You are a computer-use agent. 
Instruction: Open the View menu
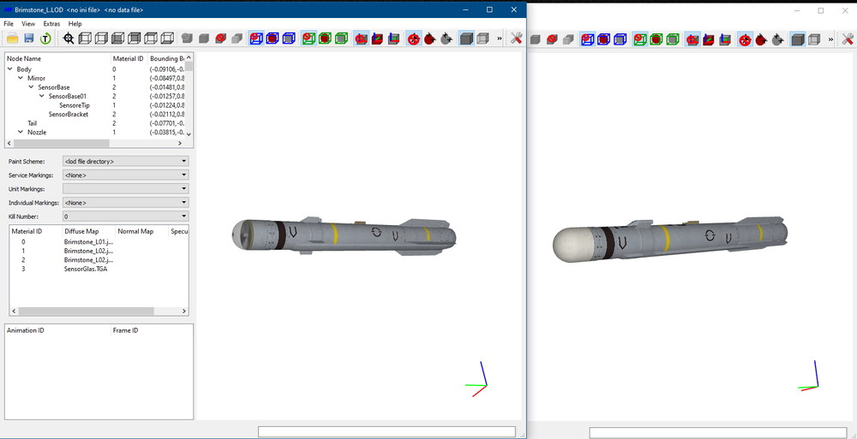(x=28, y=23)
